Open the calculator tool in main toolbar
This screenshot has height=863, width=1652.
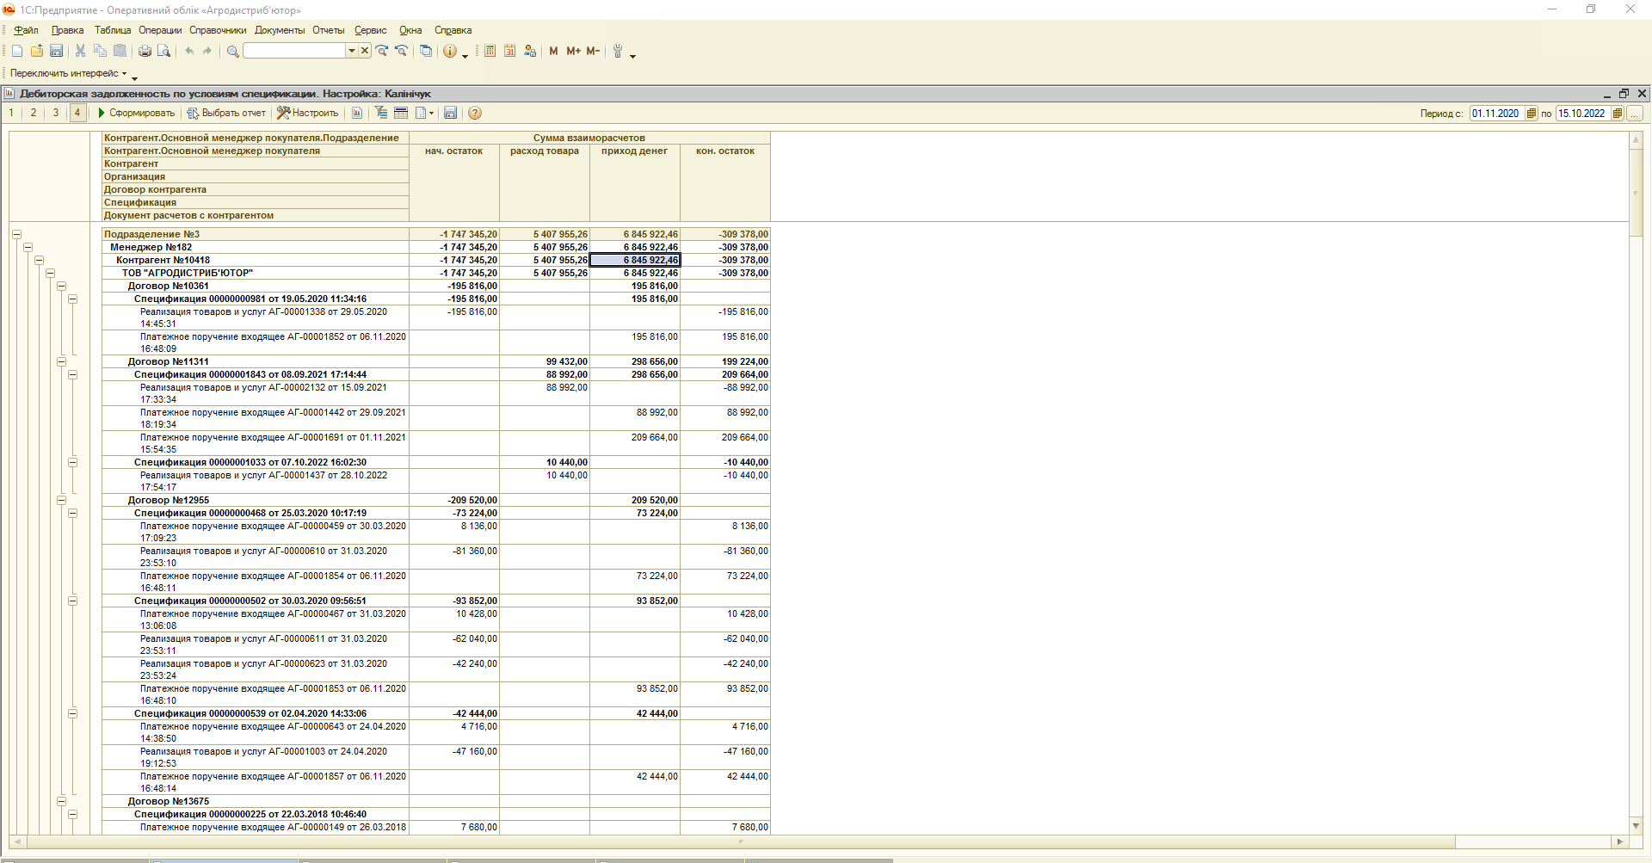(x=490, y=52)
